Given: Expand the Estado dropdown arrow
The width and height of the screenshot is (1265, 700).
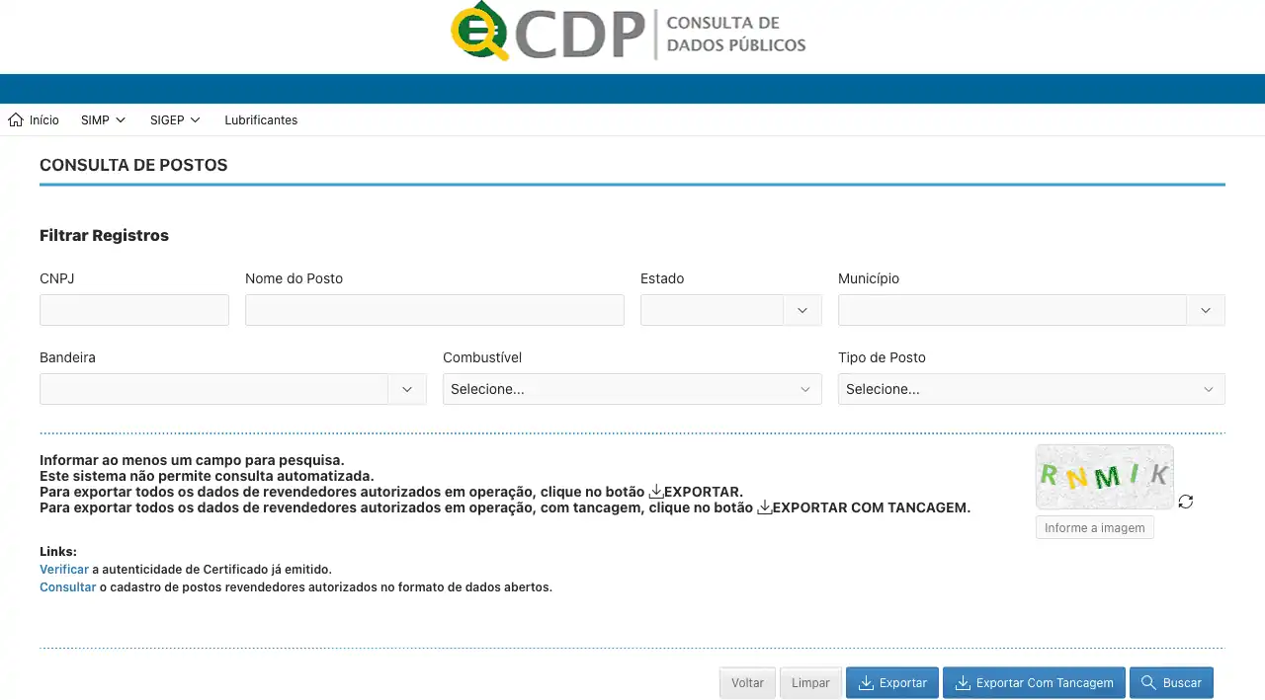Looking at the screenshot, I should click(x=801, y=310).
